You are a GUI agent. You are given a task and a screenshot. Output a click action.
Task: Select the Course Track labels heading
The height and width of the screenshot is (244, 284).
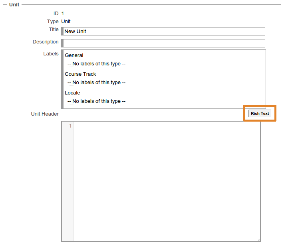[80, 74]
